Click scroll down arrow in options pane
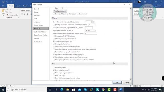164x92 pixels. coord(130,79)
